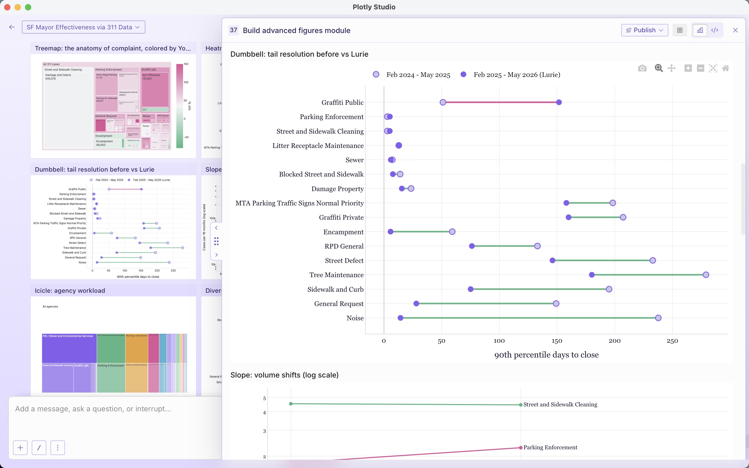The image size is (749, 468).
Task: Click the General Request dark purple marker
Action: (x=416, y=304)
